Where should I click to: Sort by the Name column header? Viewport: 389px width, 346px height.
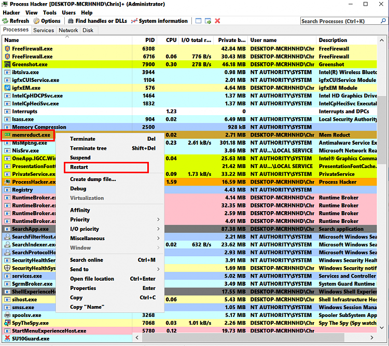coord(67,40)
